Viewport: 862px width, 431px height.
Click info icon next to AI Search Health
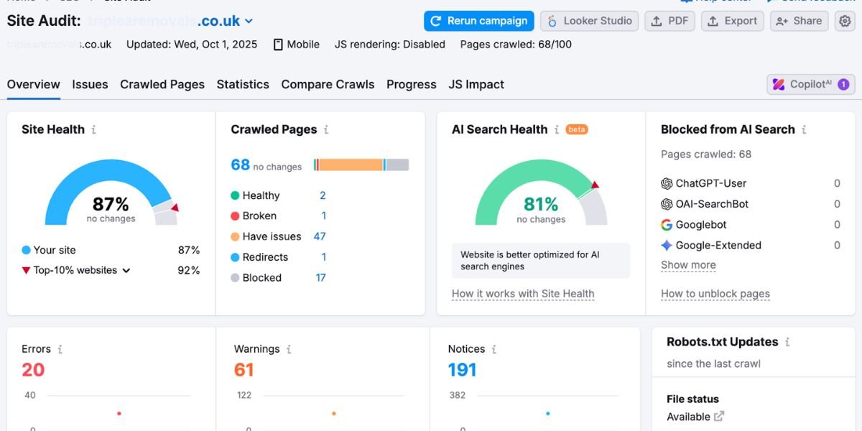pos(556,130)
